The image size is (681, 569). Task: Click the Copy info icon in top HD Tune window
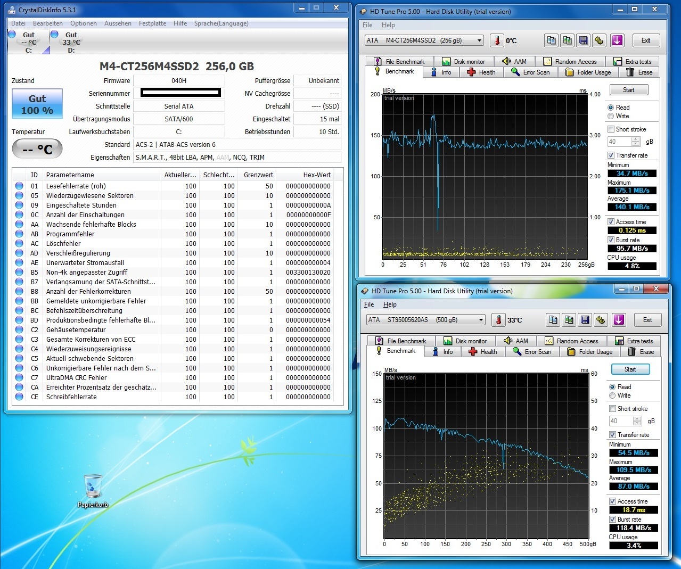click(552, 40)
